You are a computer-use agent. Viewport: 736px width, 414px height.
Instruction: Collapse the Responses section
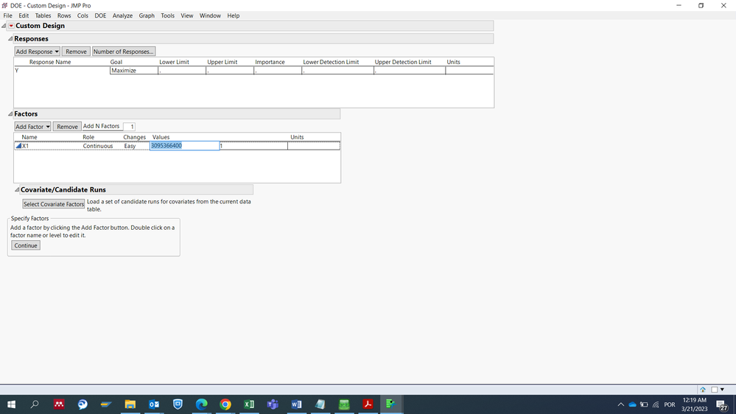(x=10, y=38)
